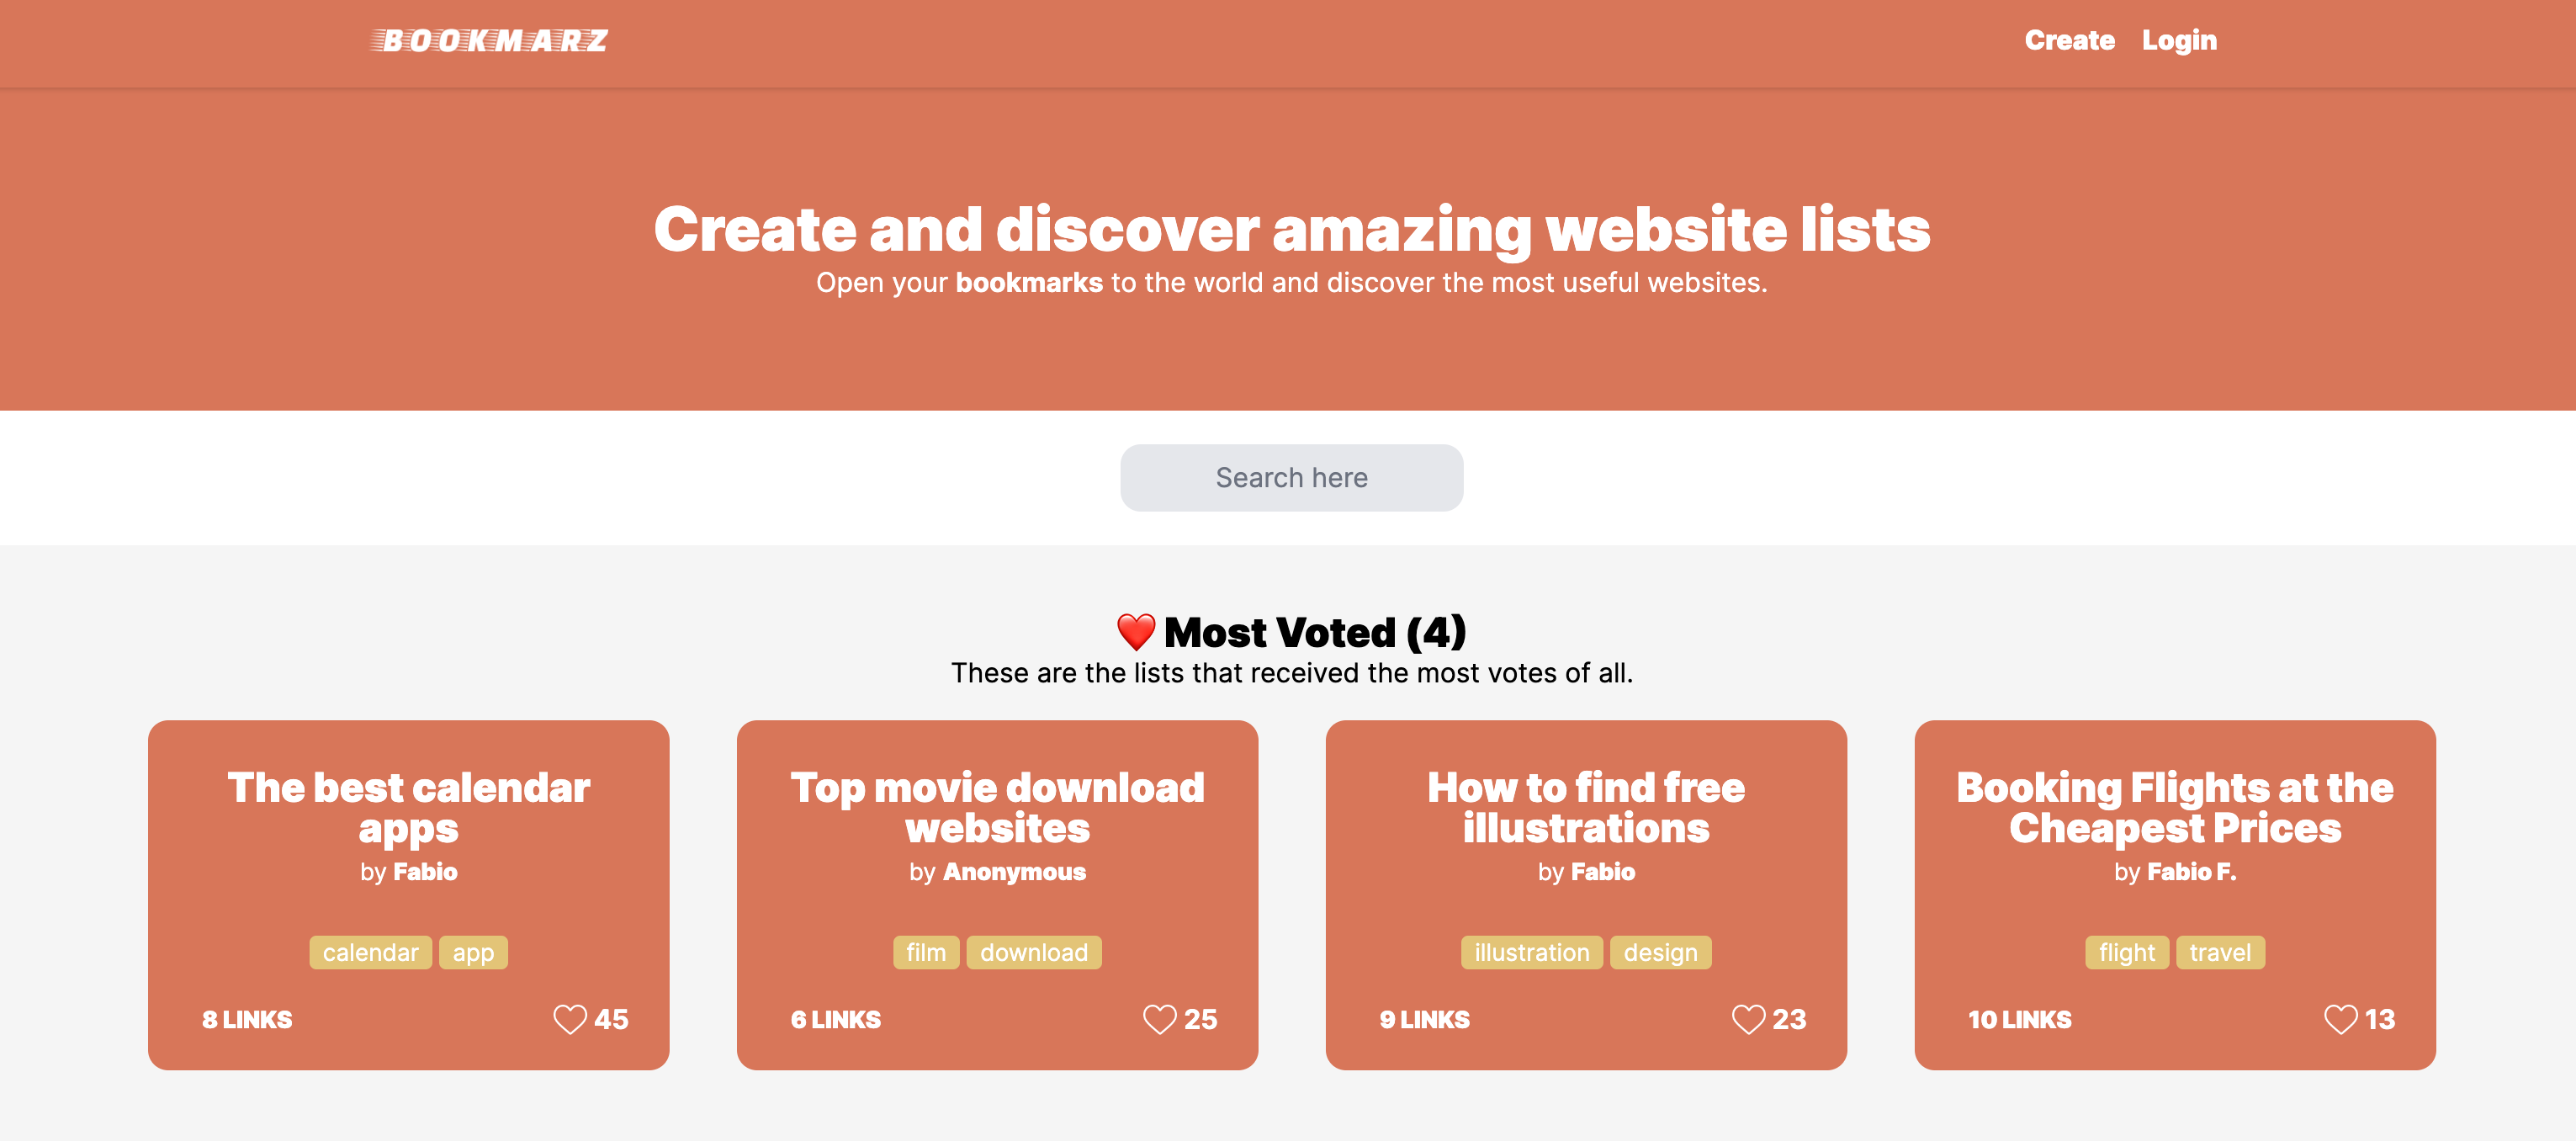Click the Bookmarz logo
Viewport: 2576px width, 1141px height.
point(489,41)
